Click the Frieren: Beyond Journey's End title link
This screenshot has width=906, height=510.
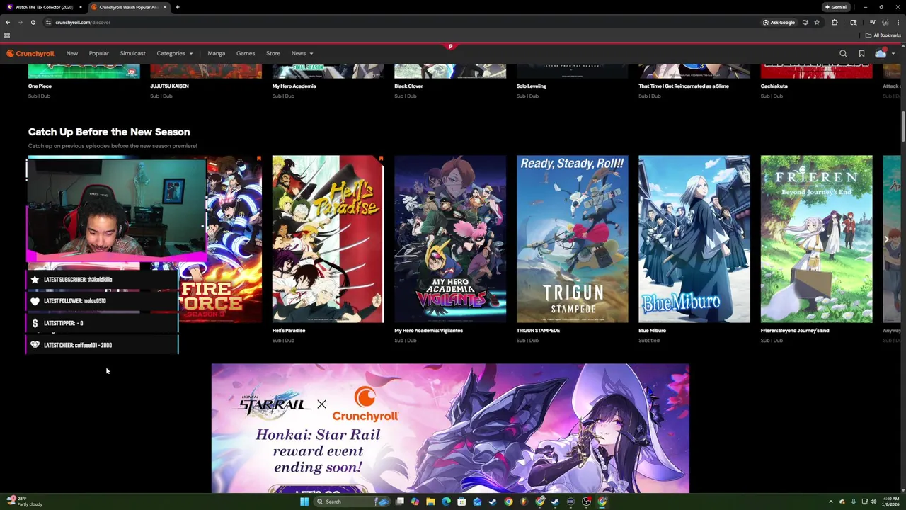coord(795,331)
